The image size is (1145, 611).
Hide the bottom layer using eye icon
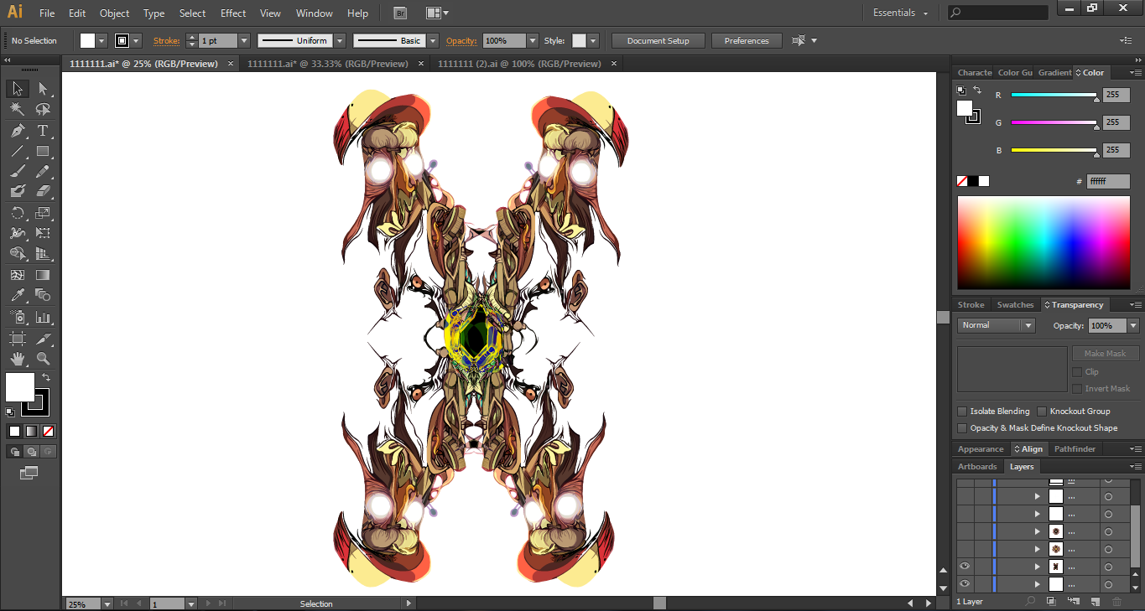coord(965,584)
